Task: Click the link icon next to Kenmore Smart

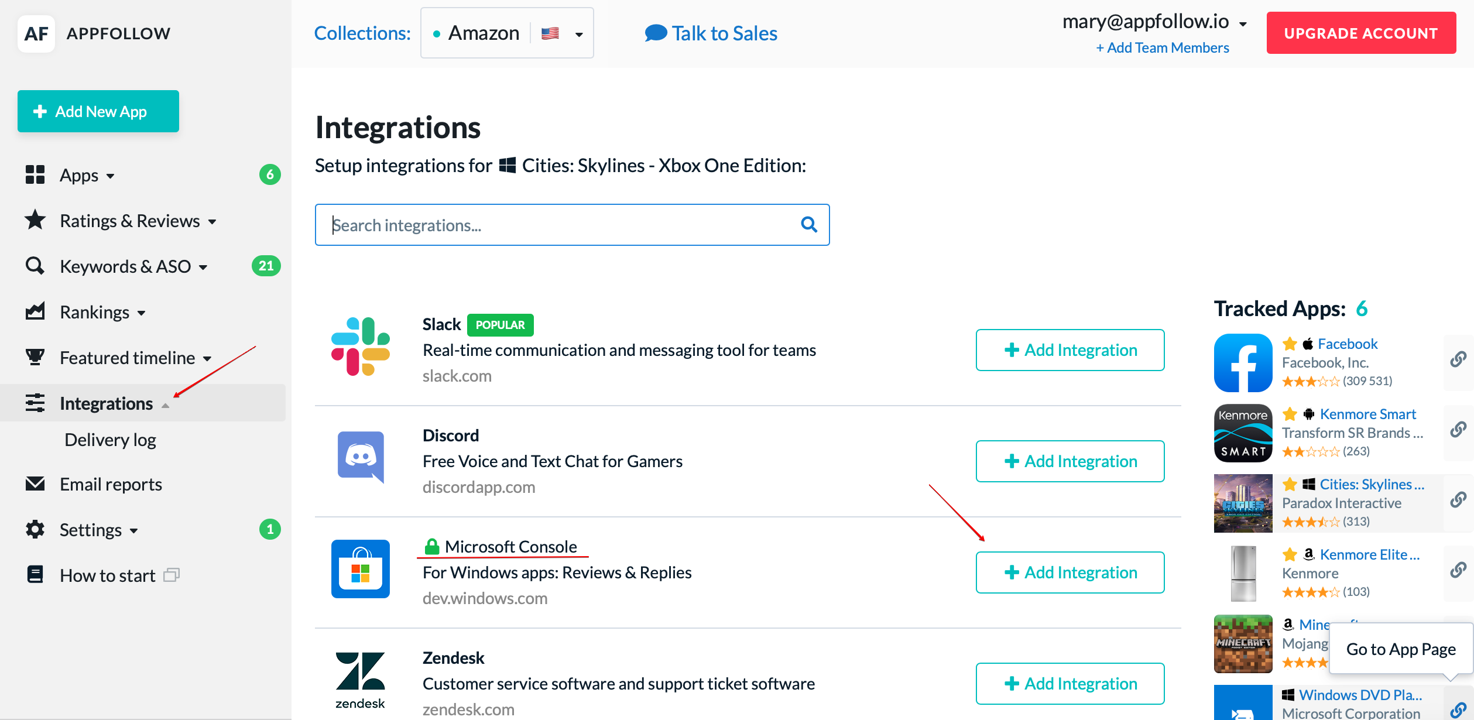Action: 1458,430
